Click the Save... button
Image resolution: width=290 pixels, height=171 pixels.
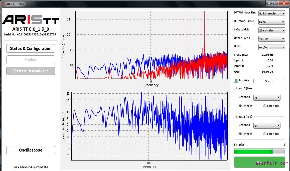tap(269, 81)
